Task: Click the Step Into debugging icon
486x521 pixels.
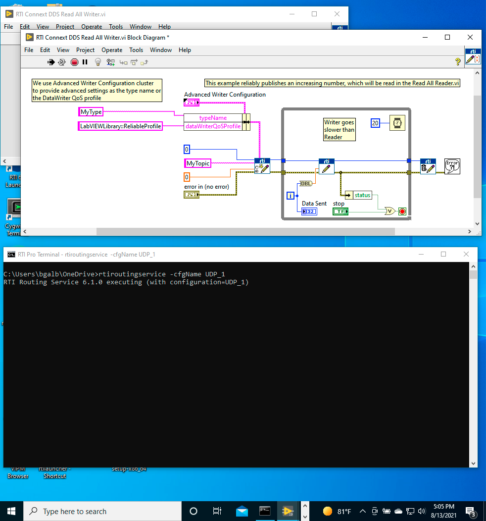Action: point(123,62)
